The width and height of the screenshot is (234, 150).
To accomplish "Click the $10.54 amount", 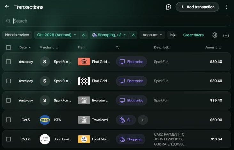I will (216, 139).
